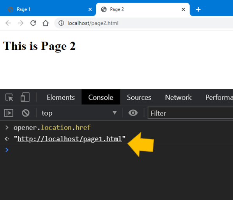Toggle the device toolbar emulation
233x200 pixels.
(25, 97)
